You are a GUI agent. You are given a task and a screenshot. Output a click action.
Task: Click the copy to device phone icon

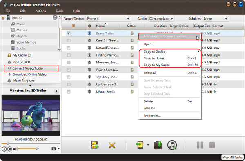coord(140,145)
